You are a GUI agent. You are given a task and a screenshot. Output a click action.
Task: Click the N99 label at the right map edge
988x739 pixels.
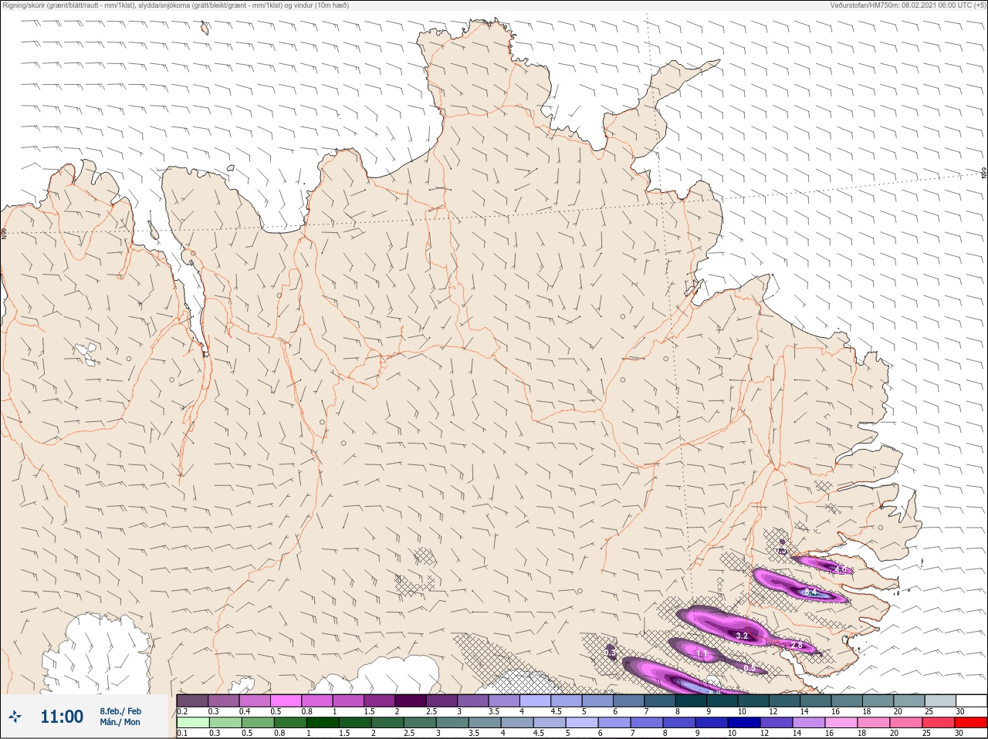[984, 174]
